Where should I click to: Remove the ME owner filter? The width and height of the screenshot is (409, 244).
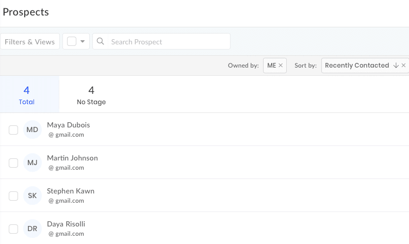281,65
